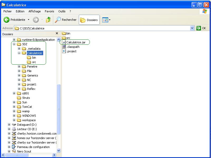Toggle the Dossiers folder pane button
The width and height of the screenshot is (211, 158).
[x=89, y=20]
